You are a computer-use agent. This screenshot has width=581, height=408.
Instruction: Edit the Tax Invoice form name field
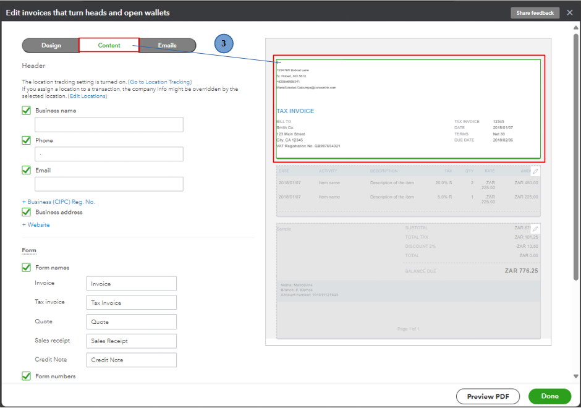coord(132,302)
